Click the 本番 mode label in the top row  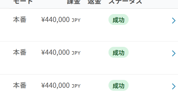coord(20,19)
